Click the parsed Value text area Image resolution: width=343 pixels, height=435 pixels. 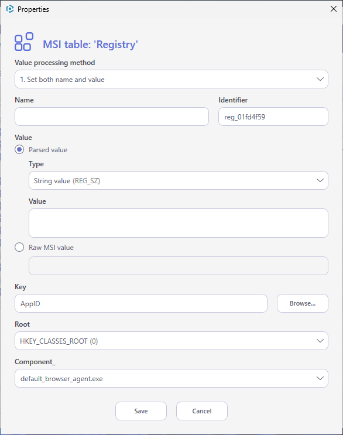179,223
